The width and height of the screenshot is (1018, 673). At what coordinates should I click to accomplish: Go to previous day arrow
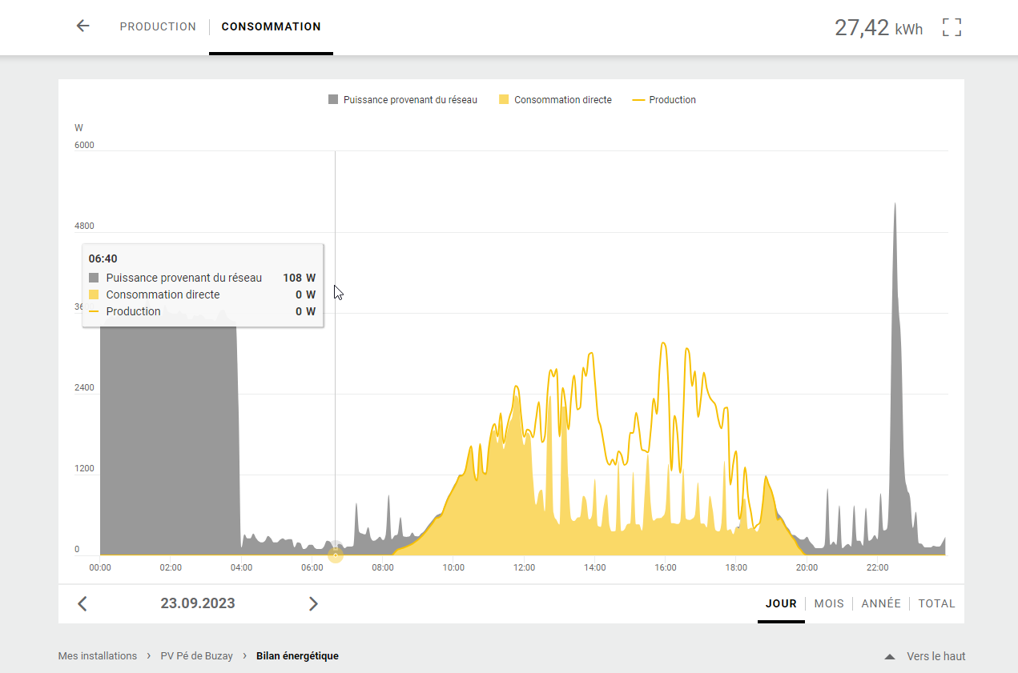(82, 603)
